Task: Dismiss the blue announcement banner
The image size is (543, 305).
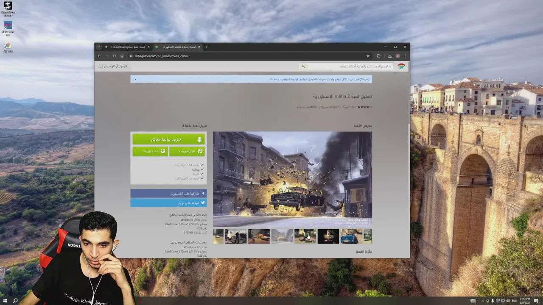Action: click(x=135, y=79)
